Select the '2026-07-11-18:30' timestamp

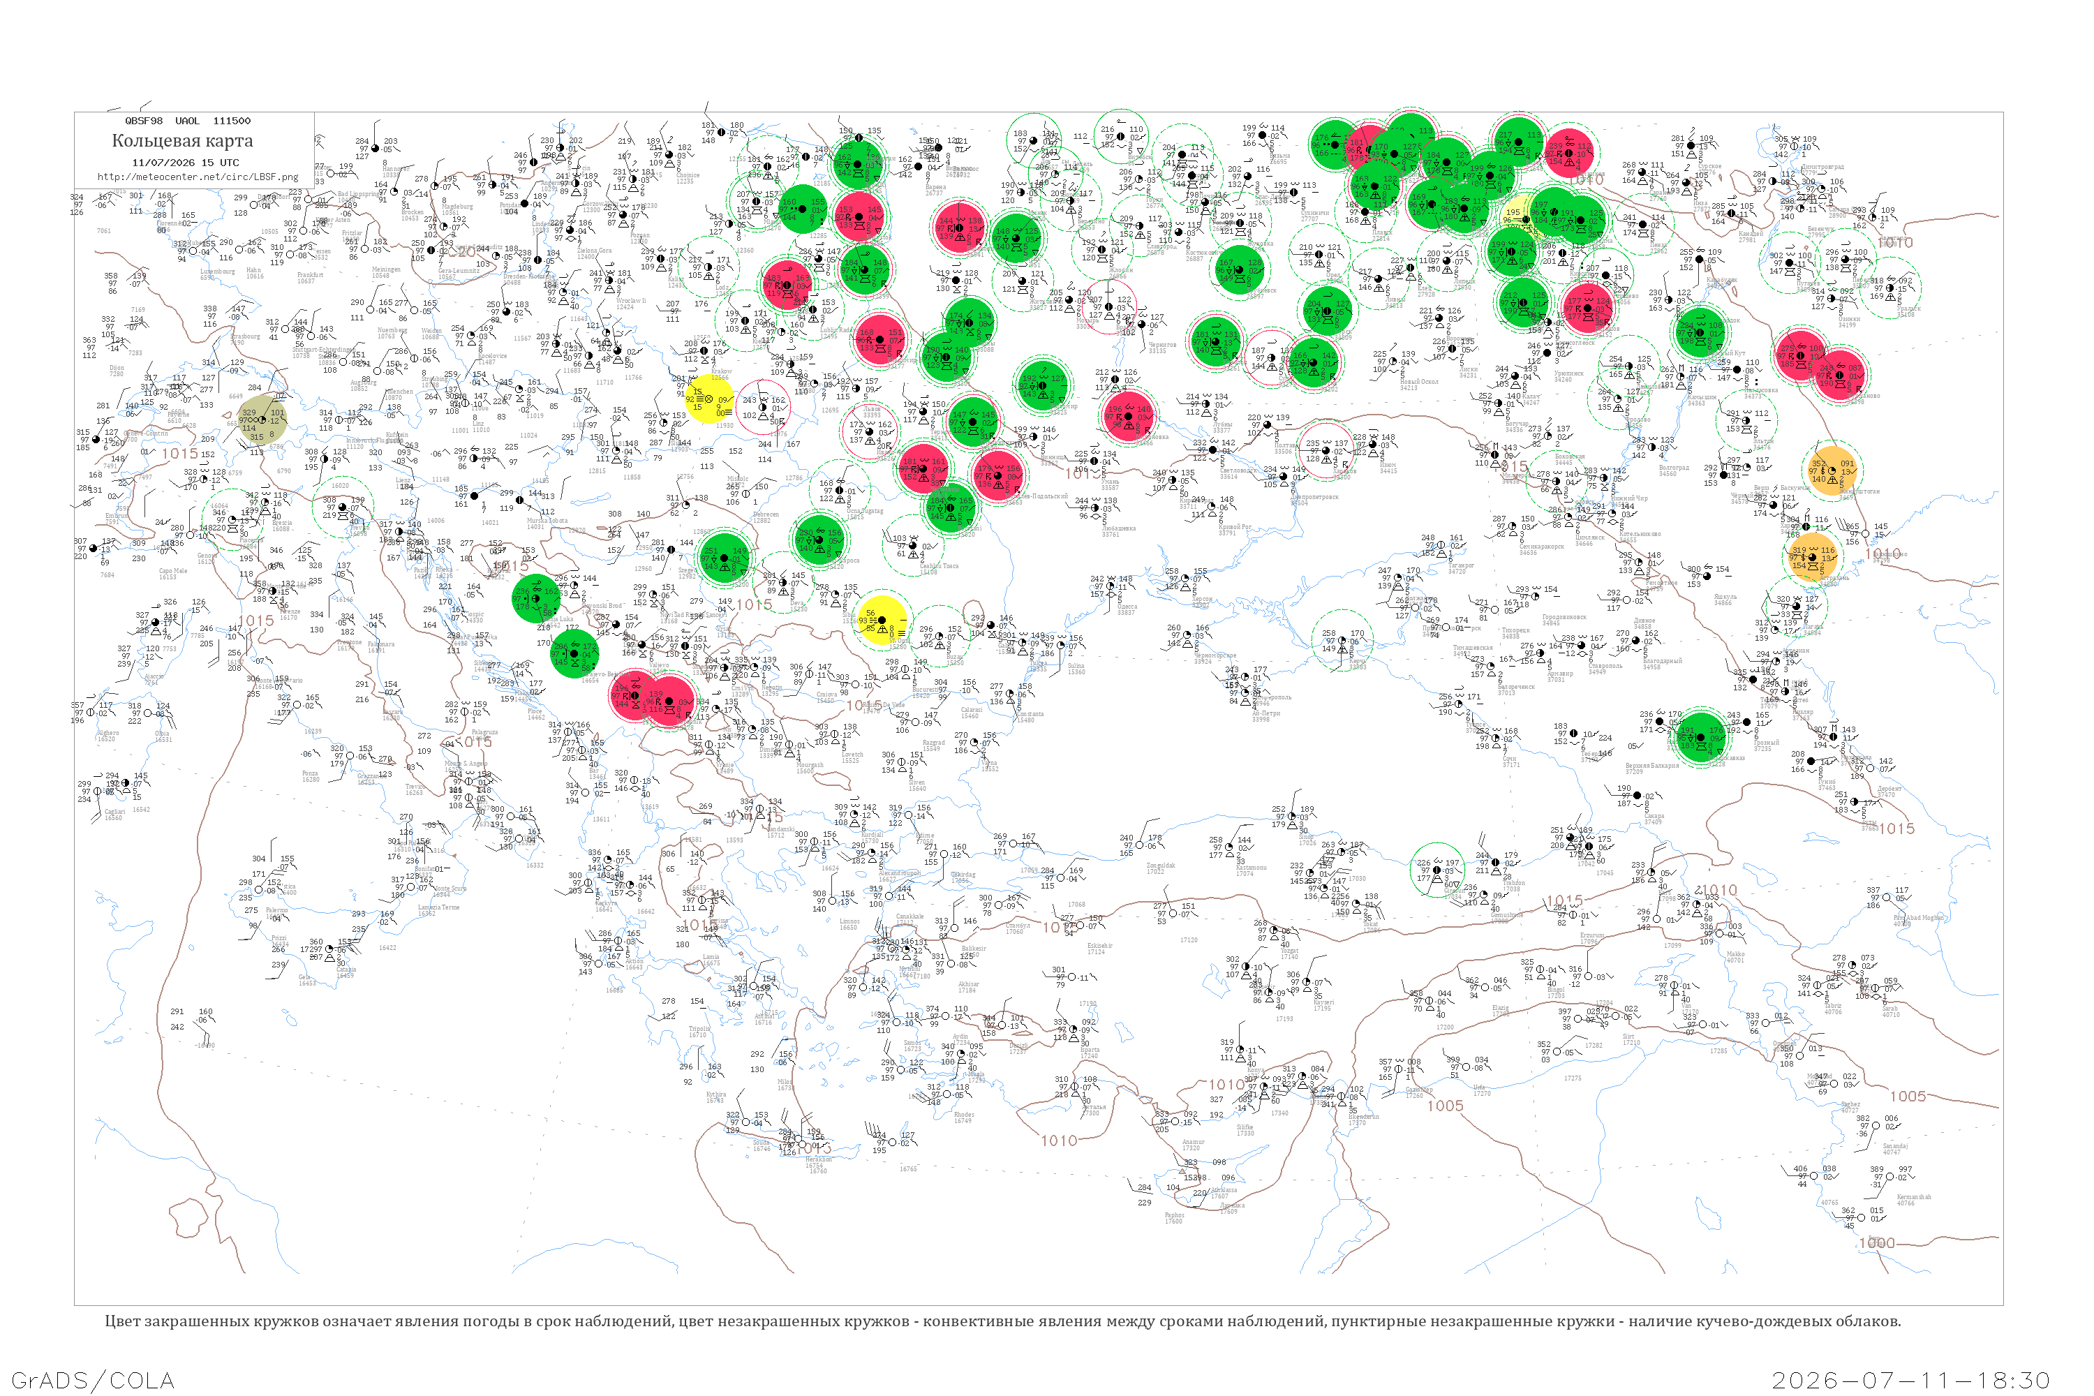[1910, 1380]
